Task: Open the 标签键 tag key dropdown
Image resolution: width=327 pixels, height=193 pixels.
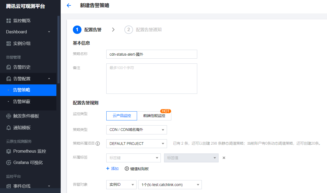Action: (134, 158)
